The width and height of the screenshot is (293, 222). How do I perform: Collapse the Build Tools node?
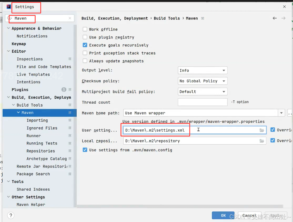[x=13, y=105]
